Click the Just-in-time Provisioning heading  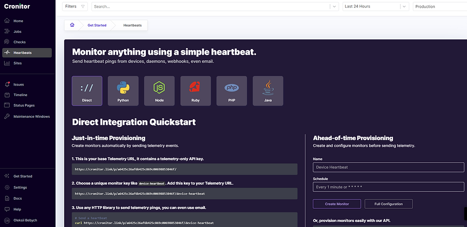click(109, 138)
